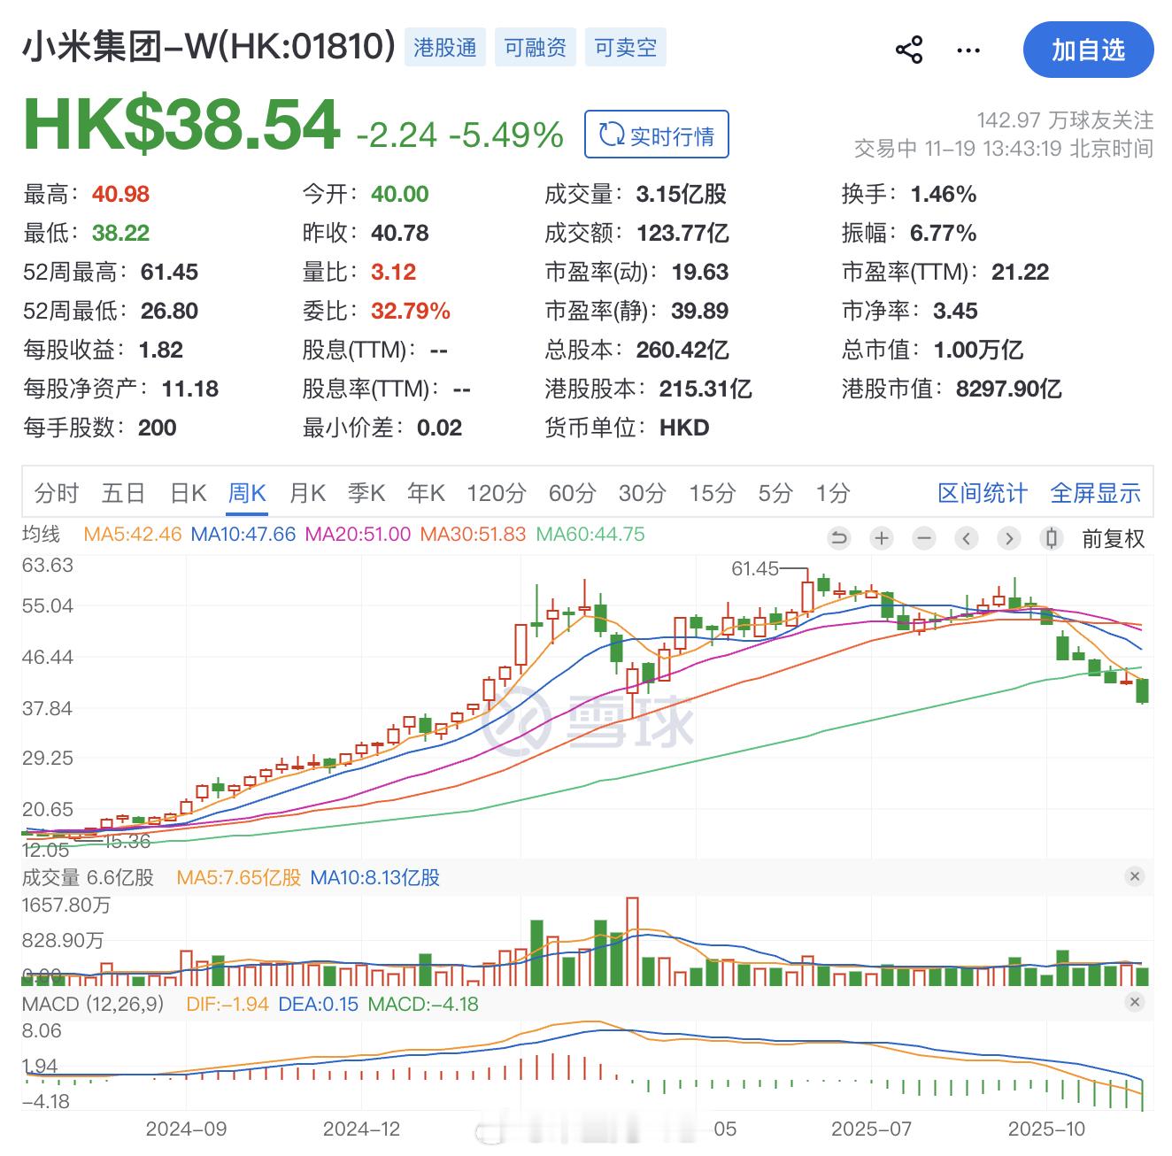Switch to the 五日 chart tab
The width and height of the screenshot is (1172, 1156).
click(124, 493)
